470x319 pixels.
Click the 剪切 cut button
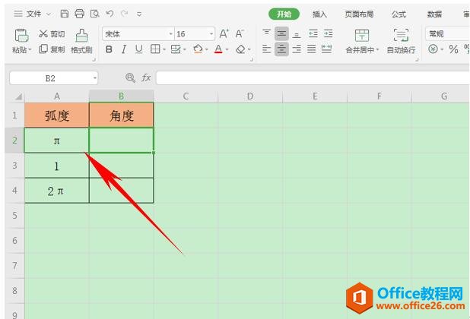point(52,34)
